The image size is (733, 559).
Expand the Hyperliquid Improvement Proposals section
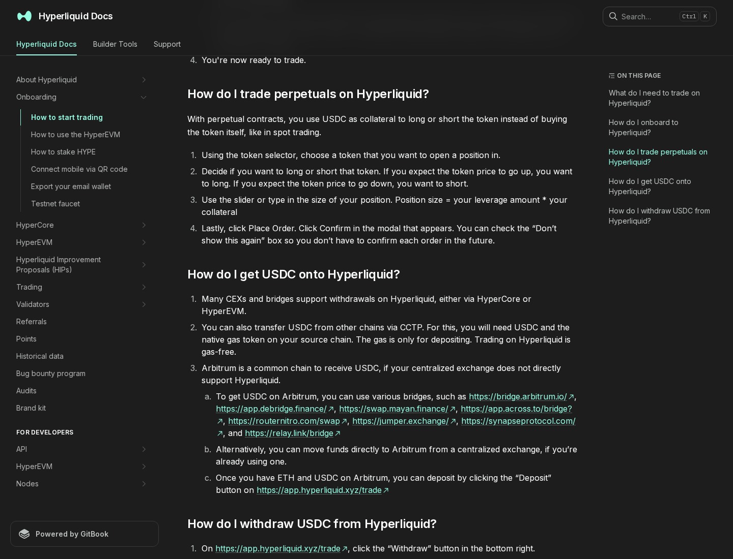(144, 265)
